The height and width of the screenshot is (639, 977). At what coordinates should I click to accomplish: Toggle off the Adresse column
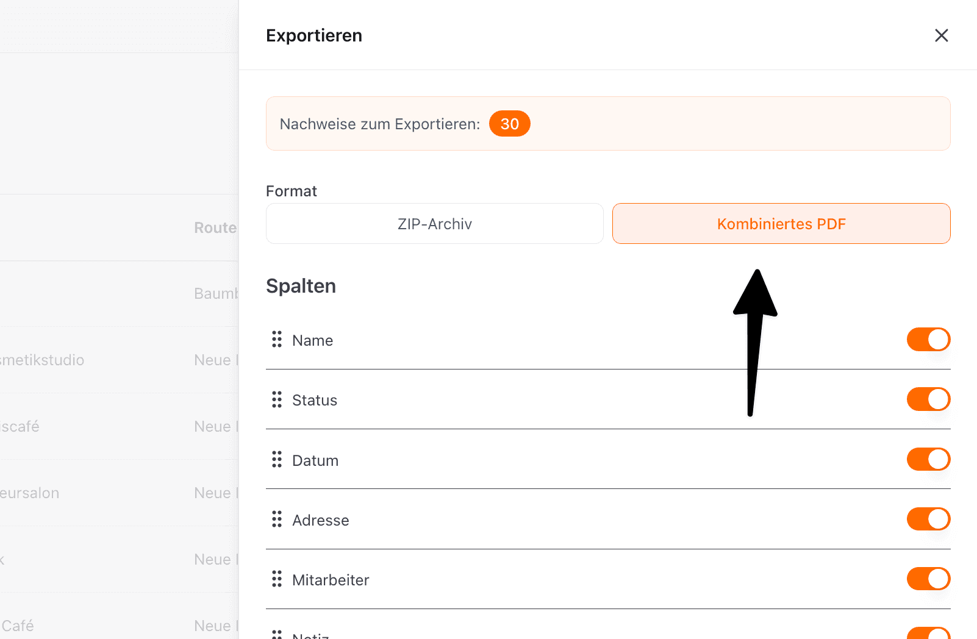point(928,519)
